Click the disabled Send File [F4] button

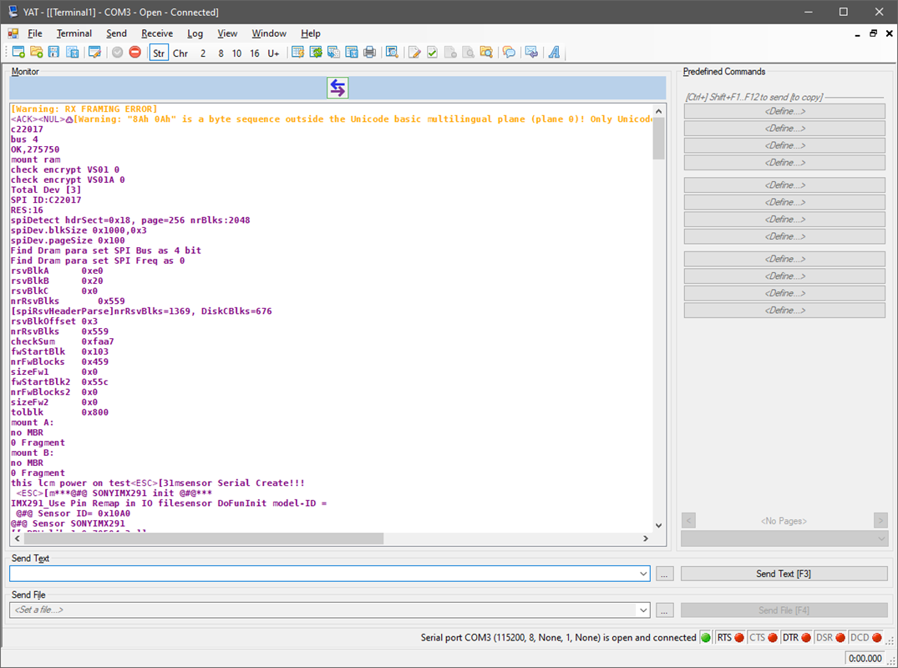click(784, 610)
